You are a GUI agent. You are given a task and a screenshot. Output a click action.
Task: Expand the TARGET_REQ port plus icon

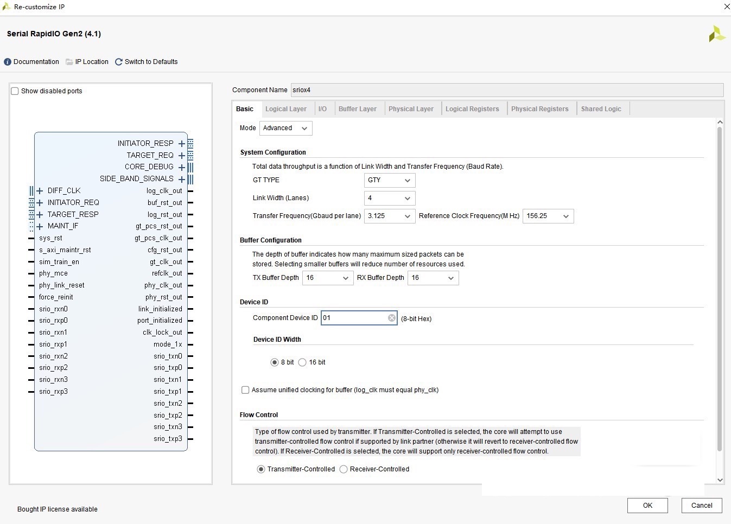tap(182, 156)
